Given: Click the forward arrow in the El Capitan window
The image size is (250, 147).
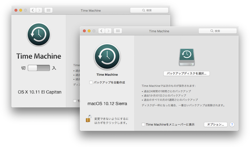Looking at the screenshot, I should tap(39, 10).
